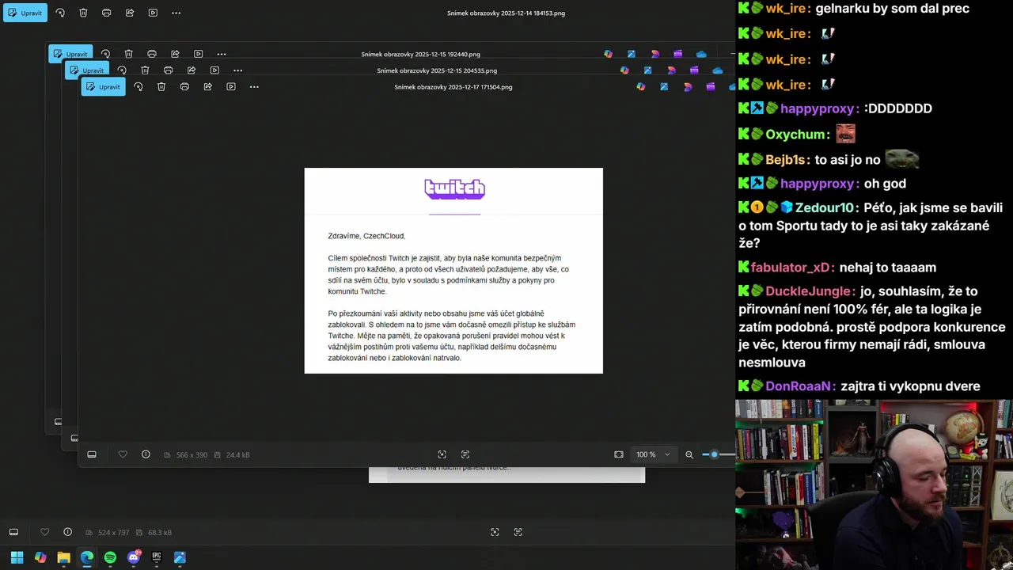Favorite the 171504.png image with heart
Screen dimensions: 1013x570
[x=123, y=454]
